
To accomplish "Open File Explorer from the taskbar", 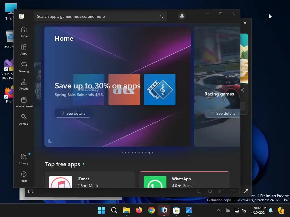I will click(x=127, y=210).
